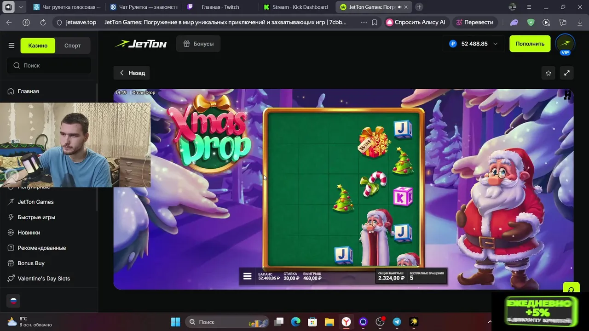Viewport: 589px width, 331px height.
Task: Click the taskbar Поиск search box
Action: [227, 322]
